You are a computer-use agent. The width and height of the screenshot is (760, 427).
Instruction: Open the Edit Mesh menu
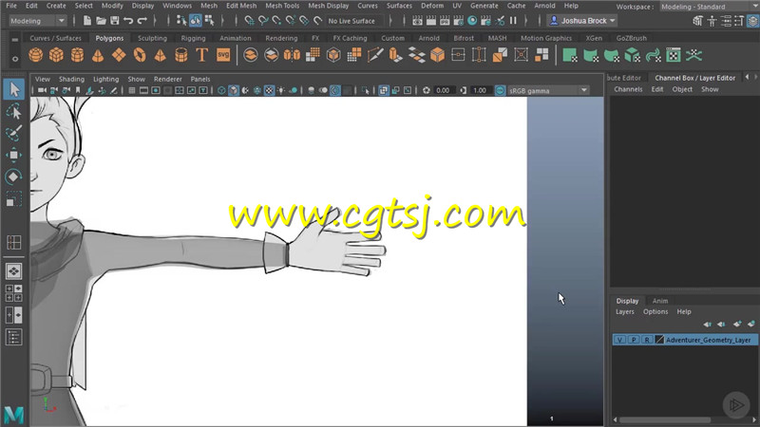pyautogui.click(x=241, y=6)
